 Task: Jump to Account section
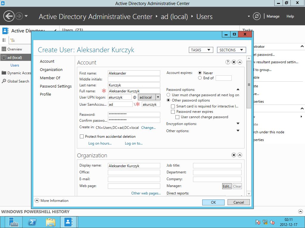click(47, 61)
